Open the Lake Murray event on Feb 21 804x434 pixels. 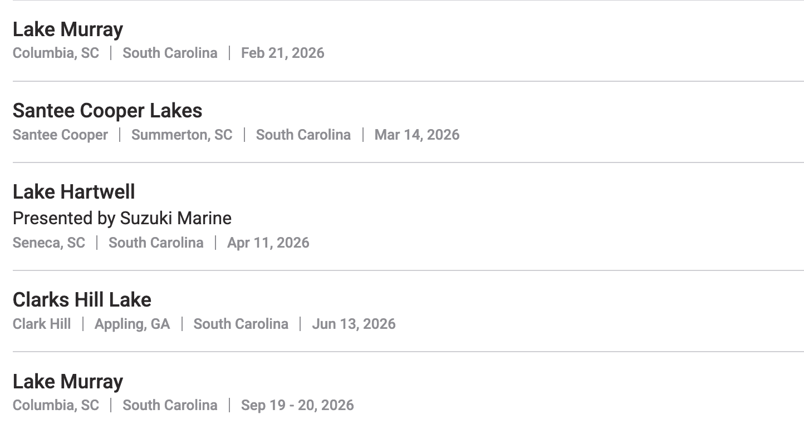[x=68, y=29]
